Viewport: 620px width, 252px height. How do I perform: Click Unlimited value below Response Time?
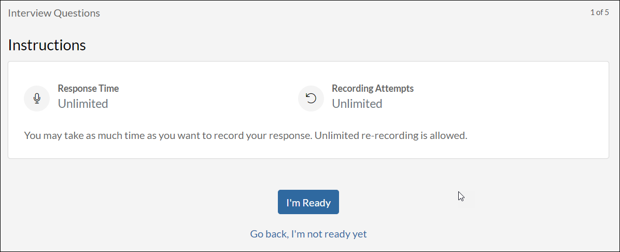(x=83, y=104)
